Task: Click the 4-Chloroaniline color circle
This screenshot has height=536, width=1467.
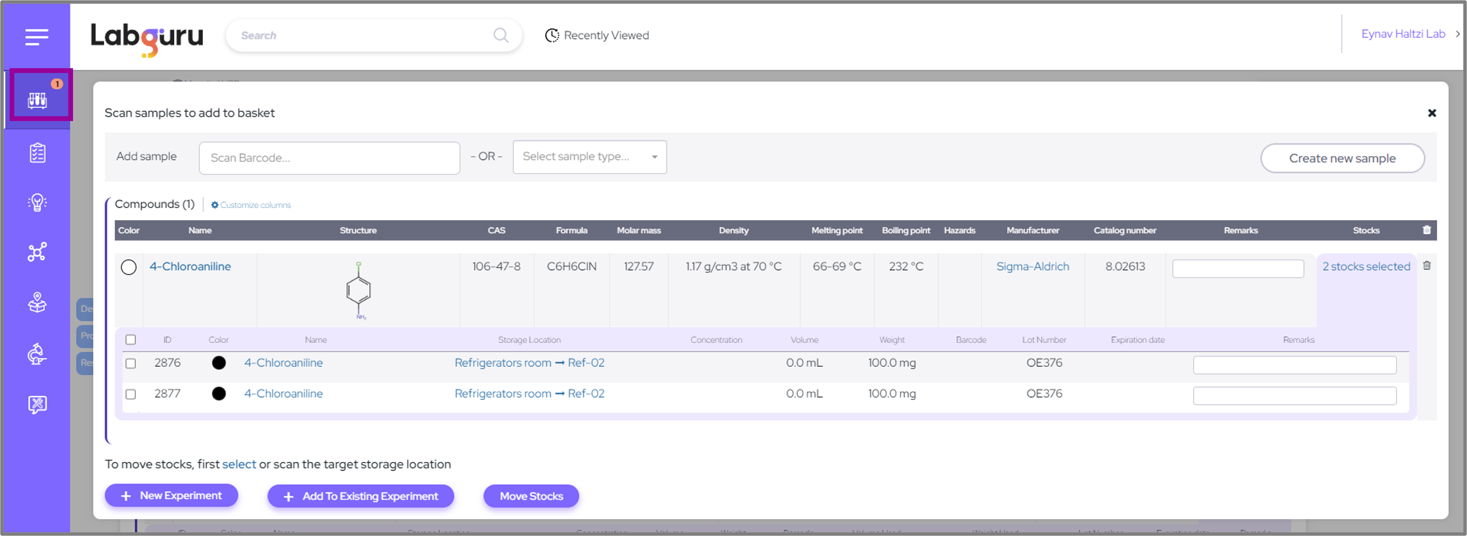Action: (x=129, y=267)
